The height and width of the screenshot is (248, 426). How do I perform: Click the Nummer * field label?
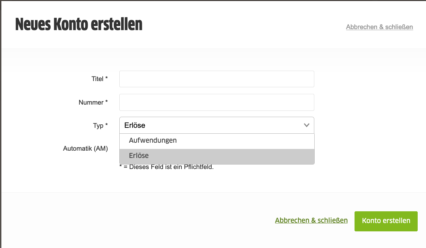(93, 103)
